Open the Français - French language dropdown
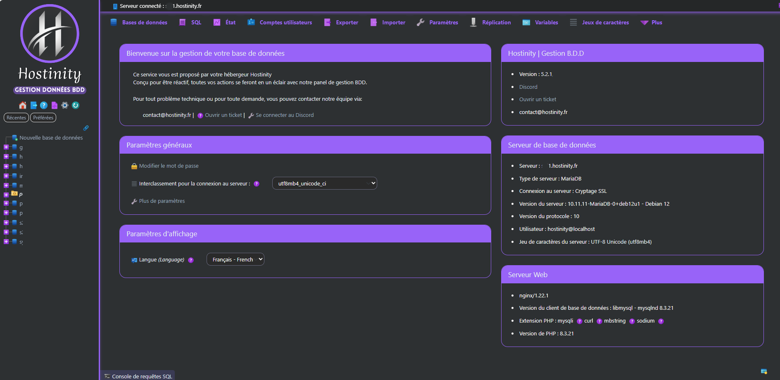Screen dimensions: 780x380 point(235,259)
